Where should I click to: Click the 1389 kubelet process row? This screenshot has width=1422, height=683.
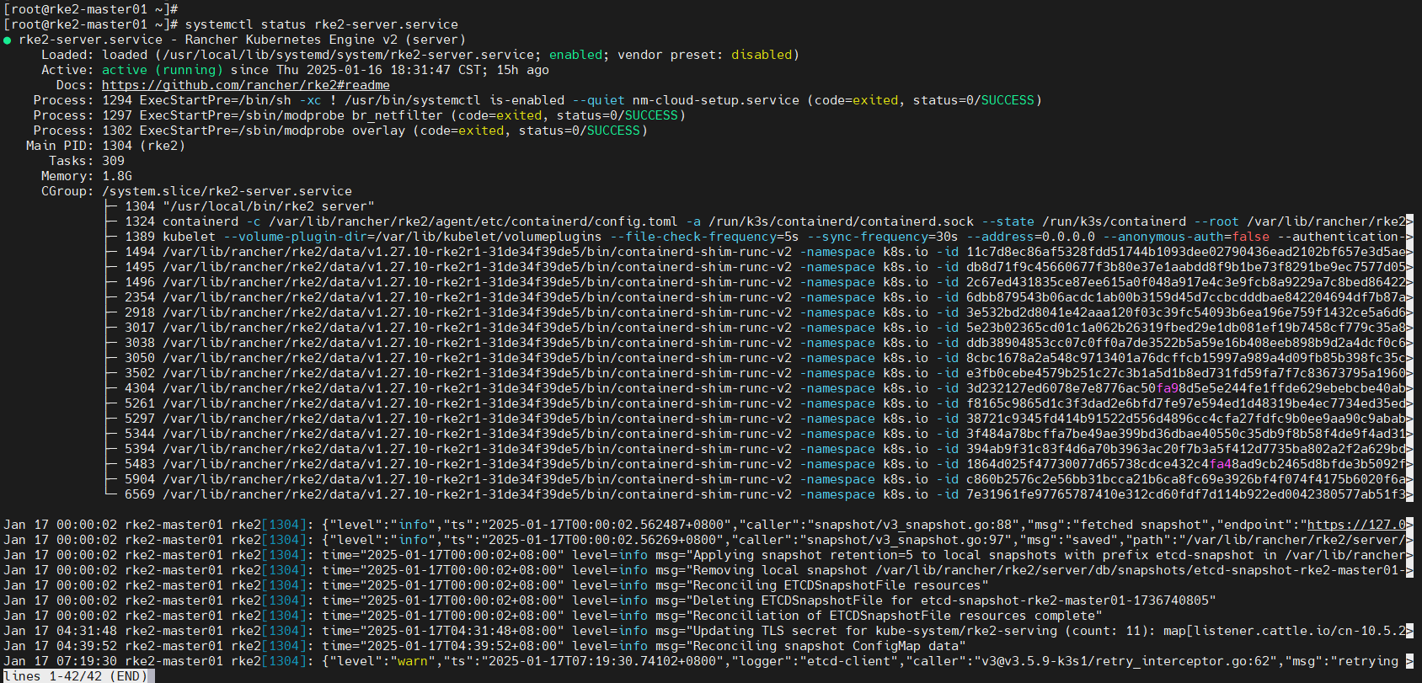[768, 237]
